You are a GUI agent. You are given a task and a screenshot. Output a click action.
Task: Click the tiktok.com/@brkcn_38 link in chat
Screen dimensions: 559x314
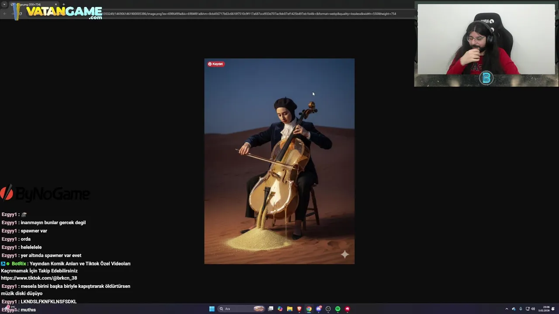coord(39,278)
